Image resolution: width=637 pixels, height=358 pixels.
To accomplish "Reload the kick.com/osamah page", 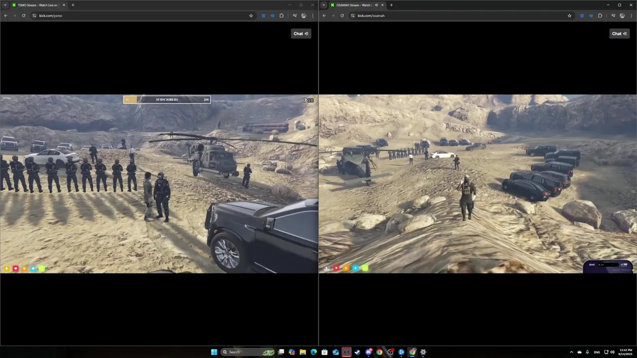I will [x=342, y=15].
